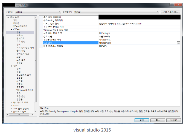Screen dimensions: 186x137
Task: Select the 언어 tree item
Action: [19, 45]
